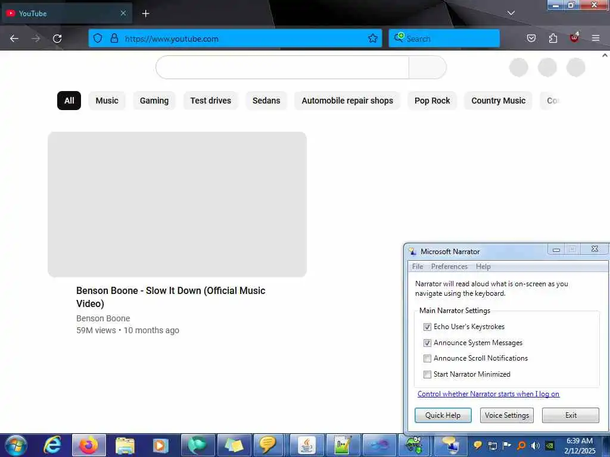Image resolution: width=610 pixels, height=457 pixels.
Task: Open Sticky Notes in the taskbar
Action: [234, 445]
